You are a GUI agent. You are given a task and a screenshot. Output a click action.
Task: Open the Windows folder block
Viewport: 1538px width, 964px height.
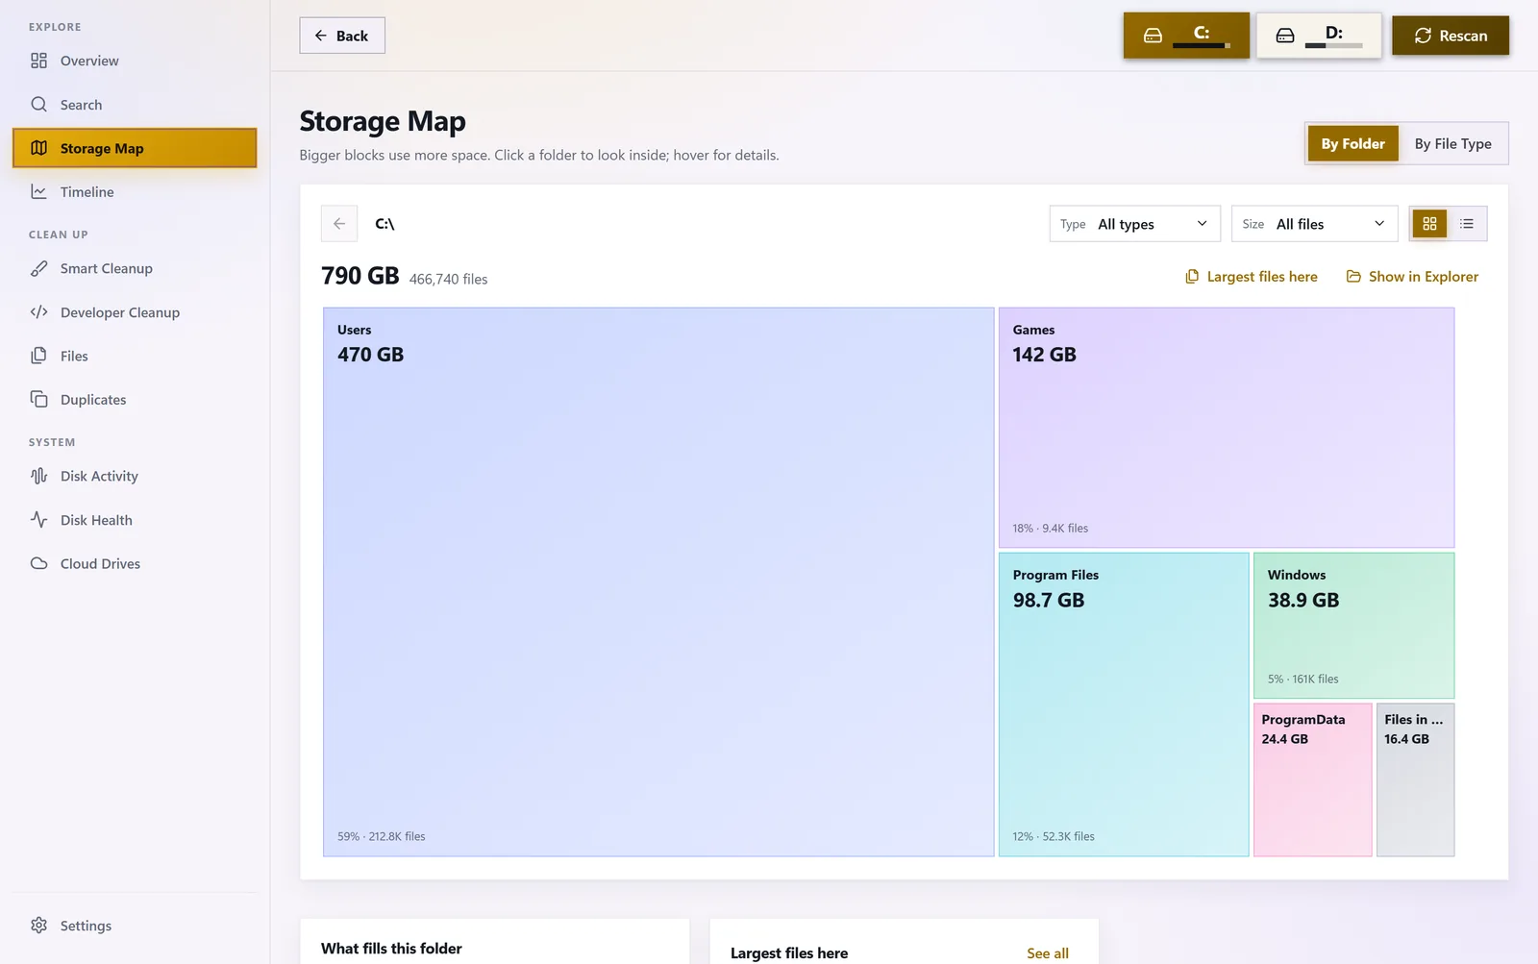(x=1353, y=626)
